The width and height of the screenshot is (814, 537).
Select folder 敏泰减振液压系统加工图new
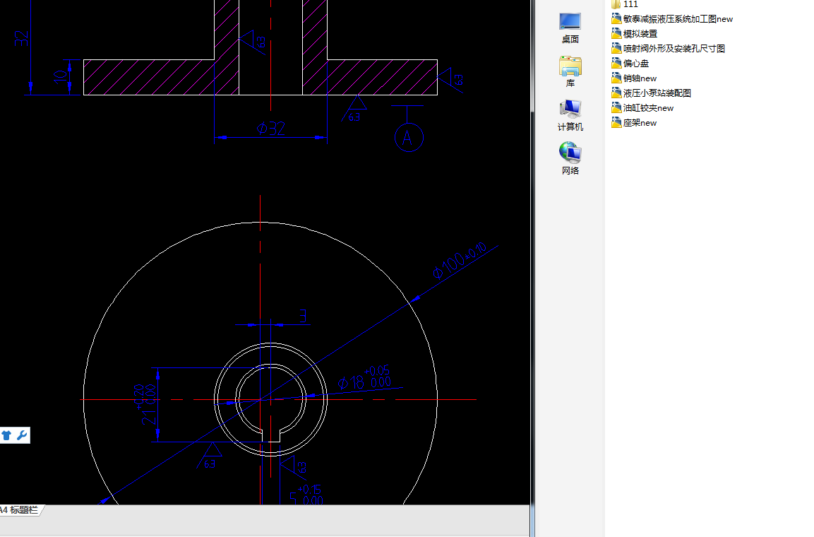672,19
